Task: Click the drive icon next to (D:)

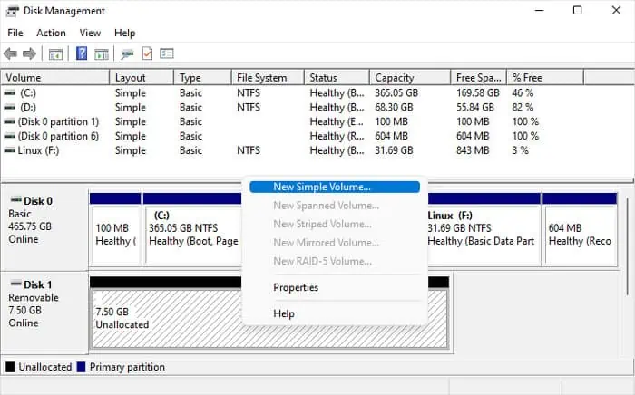Action: [9, 107]
